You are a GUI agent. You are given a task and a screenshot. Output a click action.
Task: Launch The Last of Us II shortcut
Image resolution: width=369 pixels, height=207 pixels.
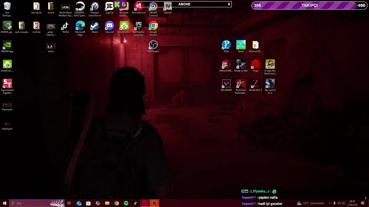[270, 87]
